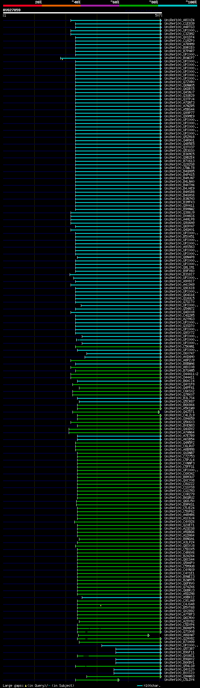The height and width of the screenshot is (688, 200).
Task: Click hit label UniRef100_Q01DT4
Action: point(179,37)
